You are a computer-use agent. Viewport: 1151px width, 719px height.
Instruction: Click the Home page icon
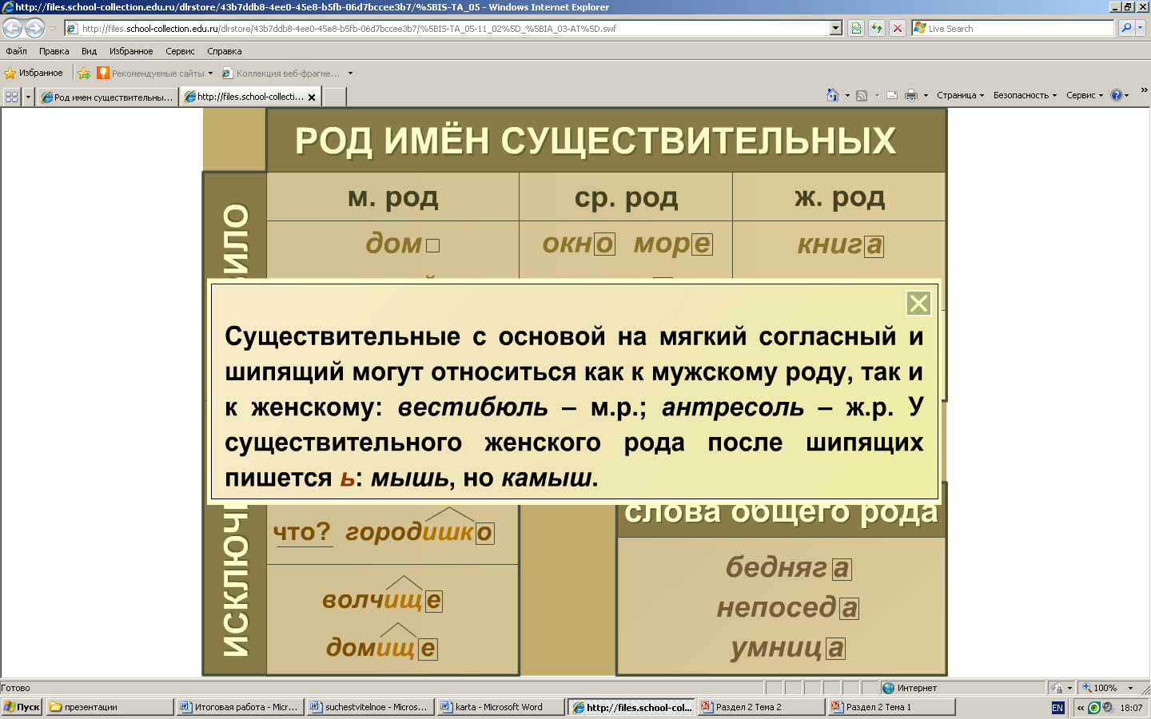click(832, 95)
